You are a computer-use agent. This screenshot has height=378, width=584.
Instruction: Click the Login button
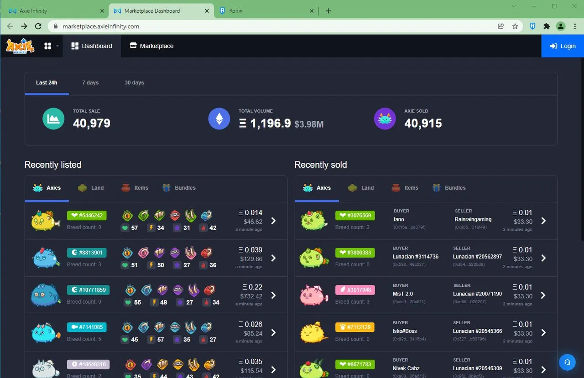(x=563, y=46)
